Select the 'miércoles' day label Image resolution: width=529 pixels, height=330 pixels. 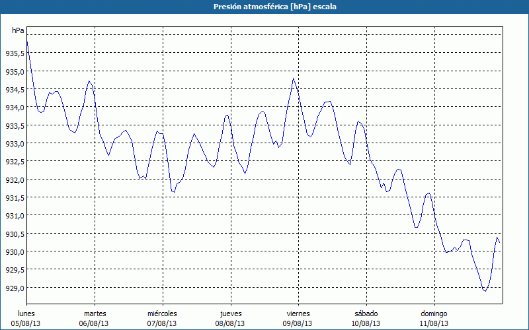click(162, 313)
